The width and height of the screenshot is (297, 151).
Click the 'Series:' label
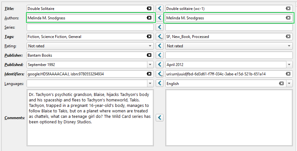pyautogui.click(x=10, y=27)
